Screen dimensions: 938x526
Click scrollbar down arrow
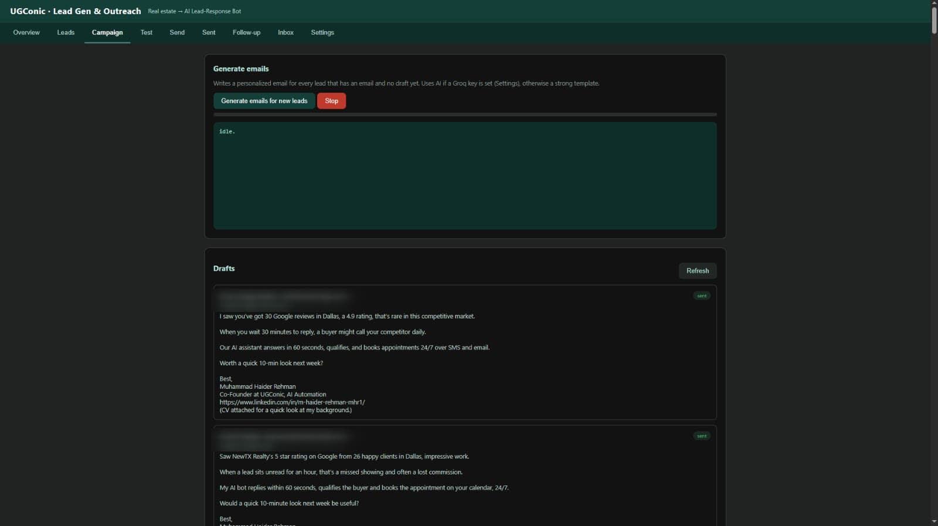[934, 521]
